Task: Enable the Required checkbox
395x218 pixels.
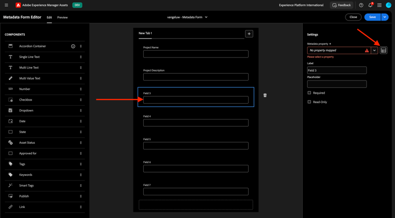Action: click(x=309, y=93)
